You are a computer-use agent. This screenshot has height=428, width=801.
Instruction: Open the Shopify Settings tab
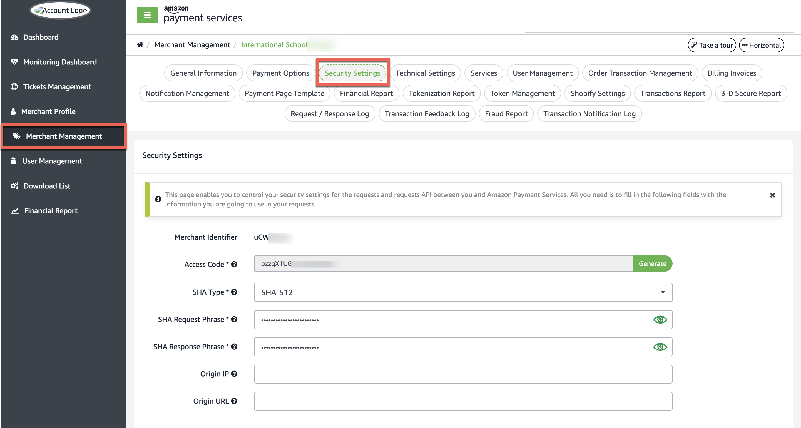pyautogui.click(x=597, y=93)
